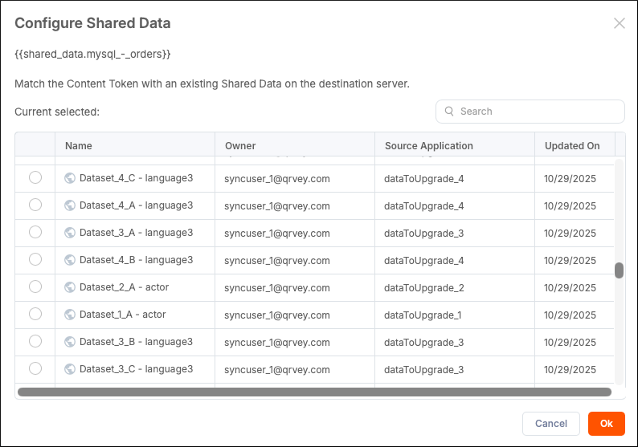Click the {{shared_data.mysql_-_orders}} token text
Viewport: 638px width, 447px height.
[x=92, y=54]
